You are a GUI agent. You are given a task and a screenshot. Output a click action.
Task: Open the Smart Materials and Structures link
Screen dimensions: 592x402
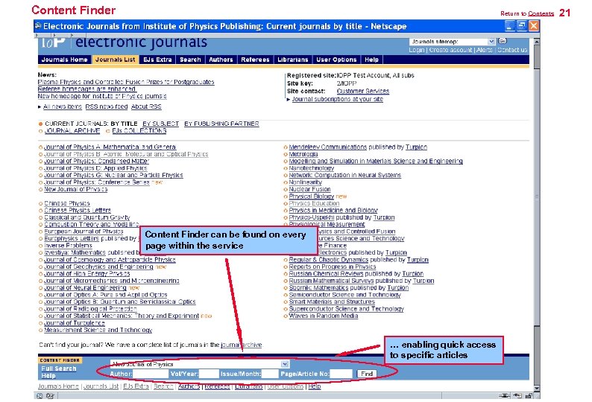click(332, 301)
